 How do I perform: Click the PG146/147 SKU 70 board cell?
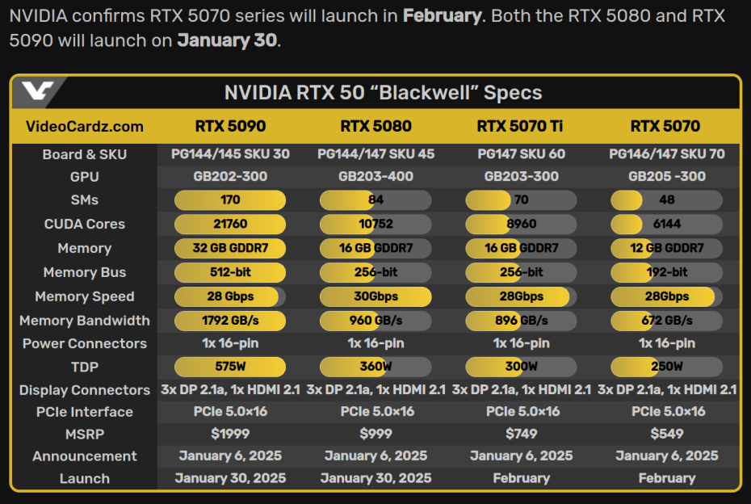[x=666, y=154]
